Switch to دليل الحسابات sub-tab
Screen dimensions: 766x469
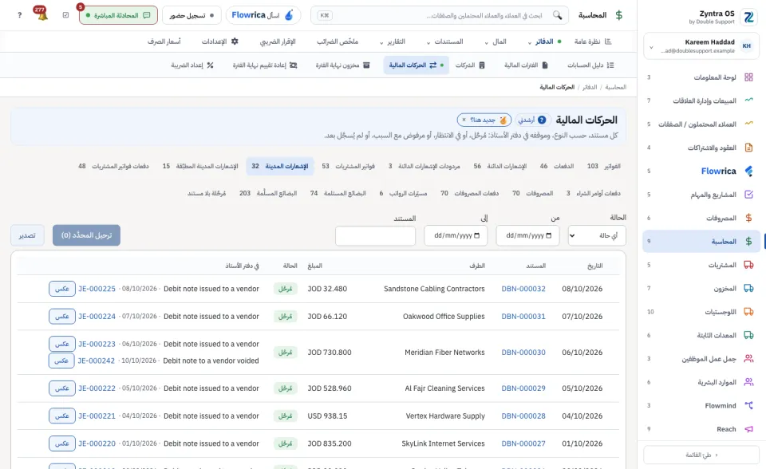(590, 65)
